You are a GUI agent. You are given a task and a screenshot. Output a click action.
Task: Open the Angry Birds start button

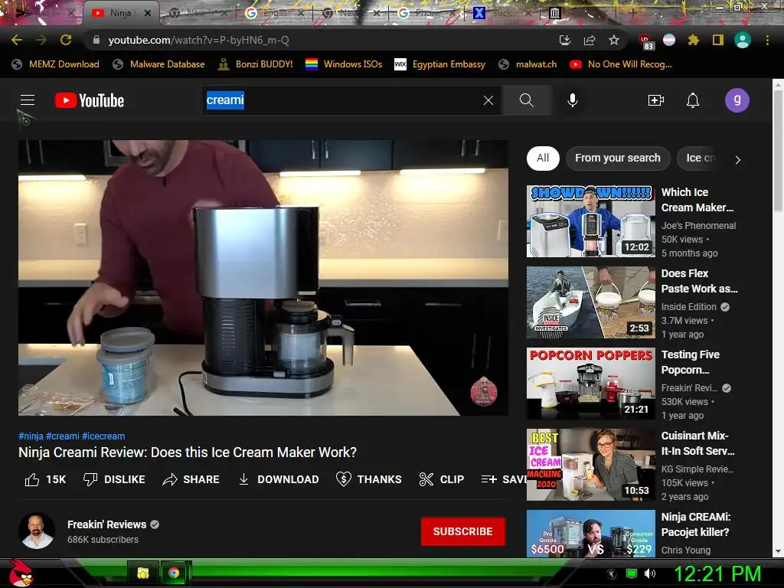tap(21, 573)
